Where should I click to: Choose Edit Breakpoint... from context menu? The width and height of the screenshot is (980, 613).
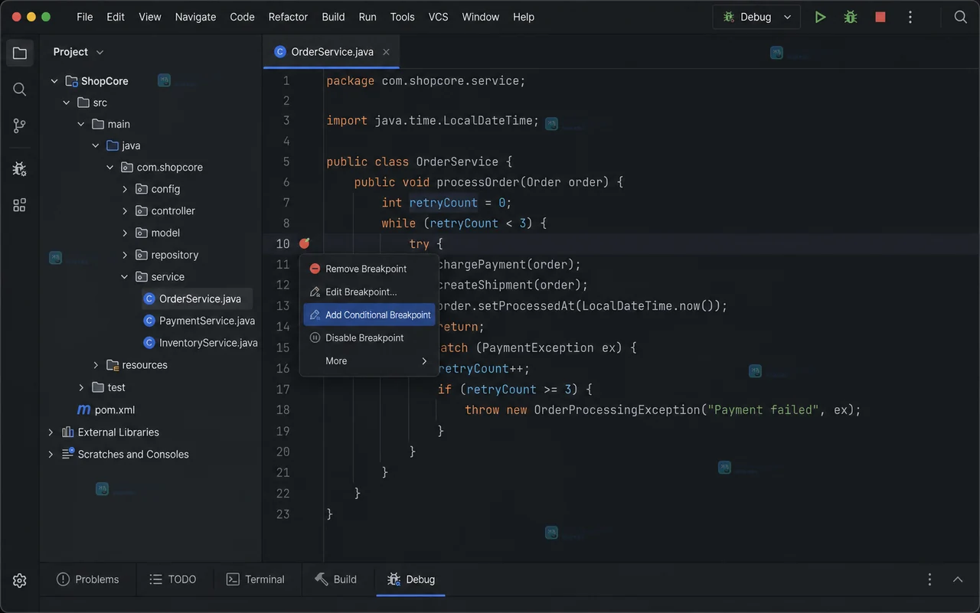pos(369,292)
